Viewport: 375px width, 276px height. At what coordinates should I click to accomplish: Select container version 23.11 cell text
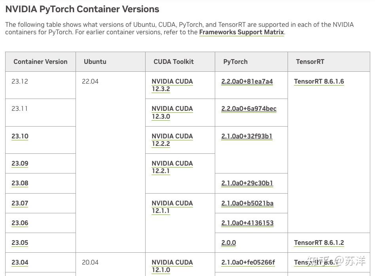(19, 109)
